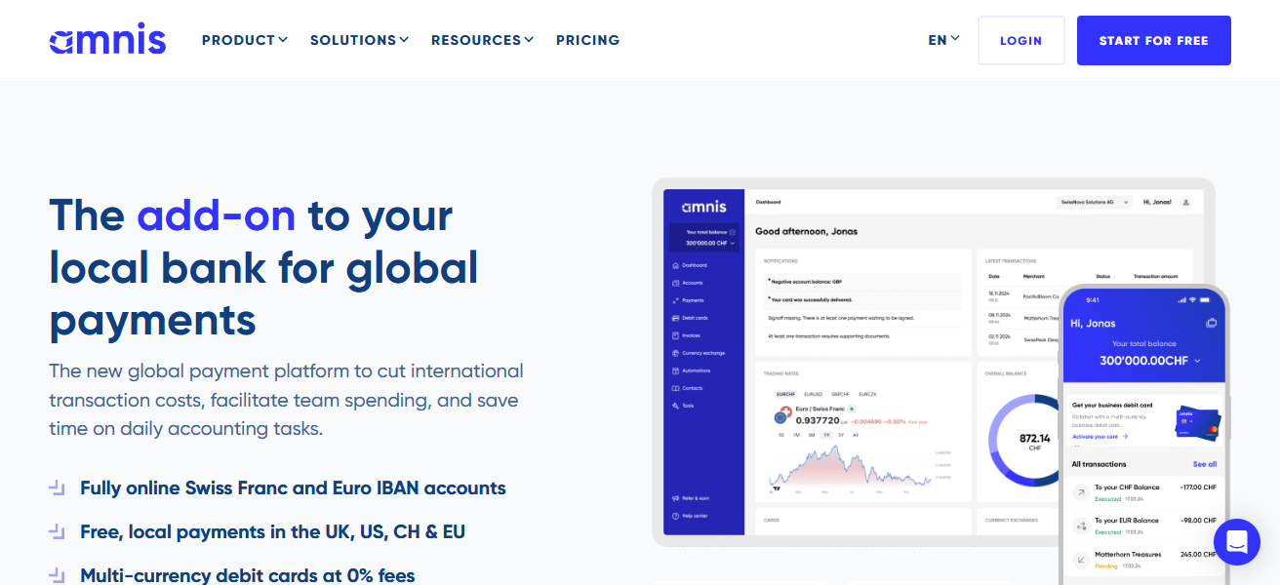This screenshot has height=585, width=1280.
Task: Click the START FOR FREE button
Action: click(1153, 41)
